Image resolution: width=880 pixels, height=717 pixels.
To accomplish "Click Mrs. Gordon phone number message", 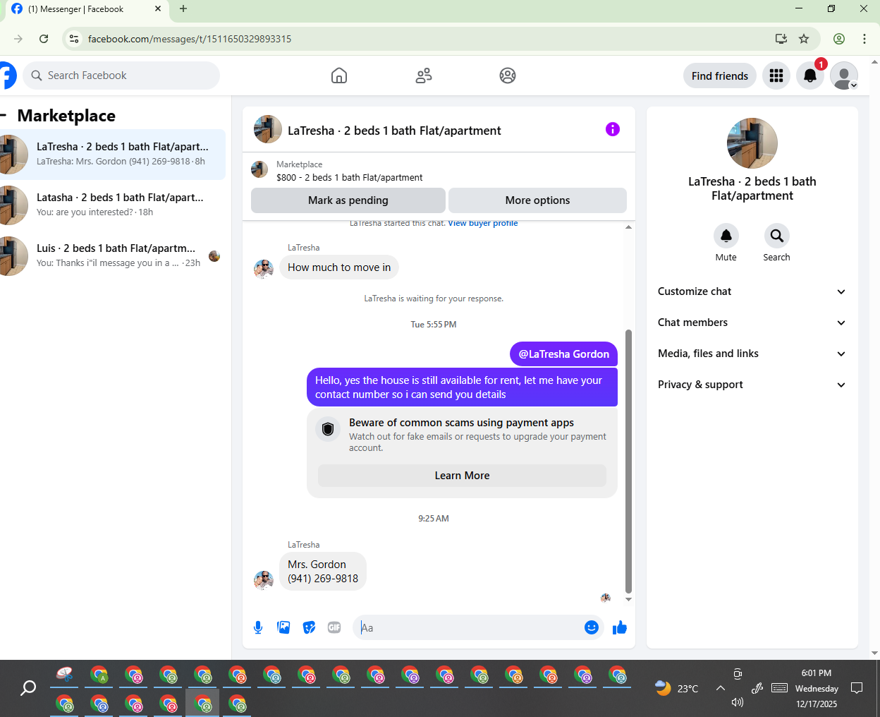I will point(323,572).
